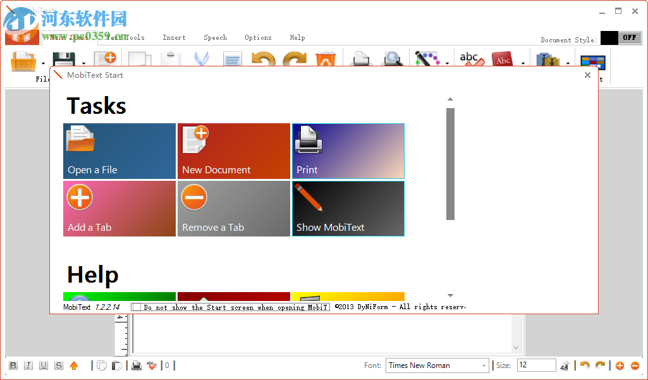Expand the Save dropdown arrow
648x380 pixels.
(x=84, y=63)
